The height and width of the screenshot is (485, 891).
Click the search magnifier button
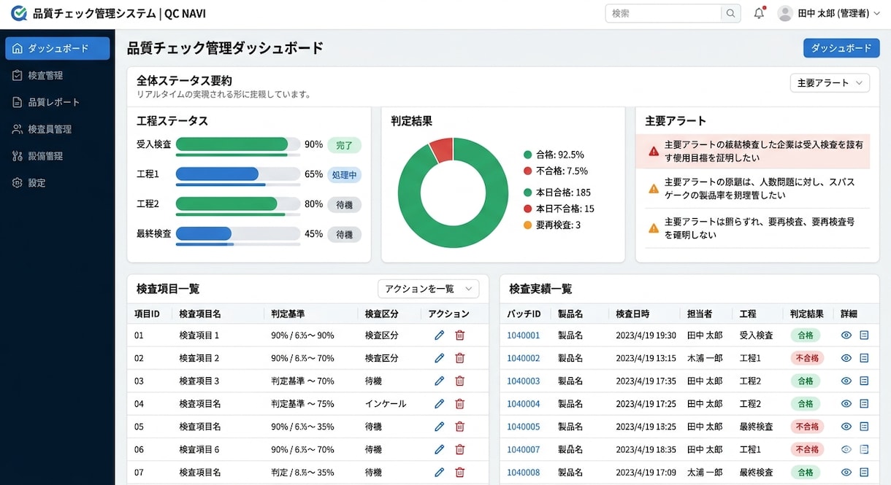click(x=730, y=13)
